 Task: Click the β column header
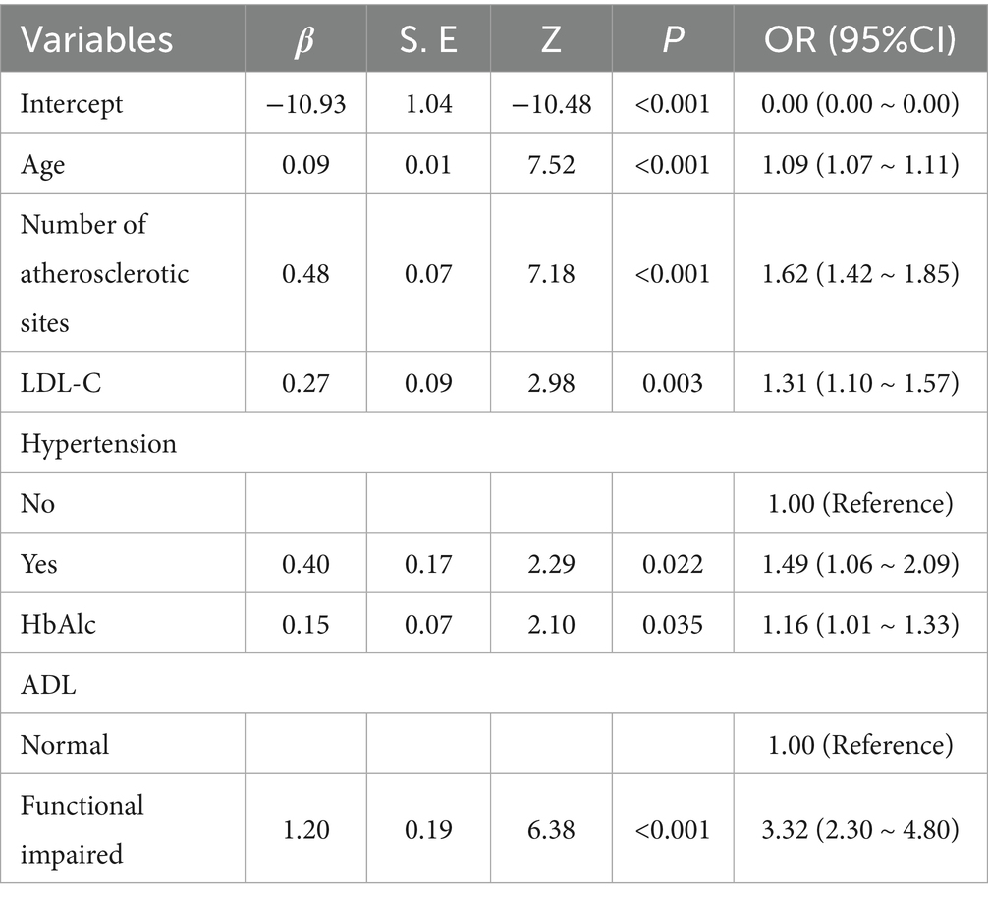[305, 39]
